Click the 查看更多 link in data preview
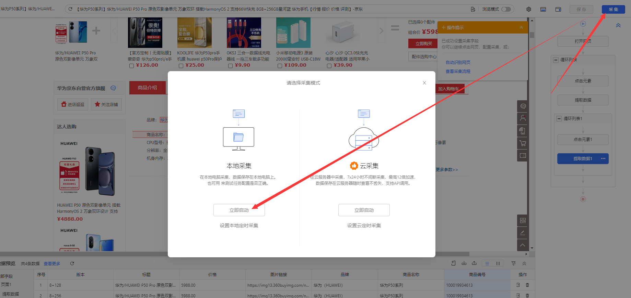 coord(52,264)
